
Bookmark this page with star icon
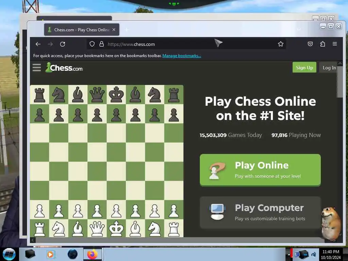pyautogui.click(x=280, y=44)
